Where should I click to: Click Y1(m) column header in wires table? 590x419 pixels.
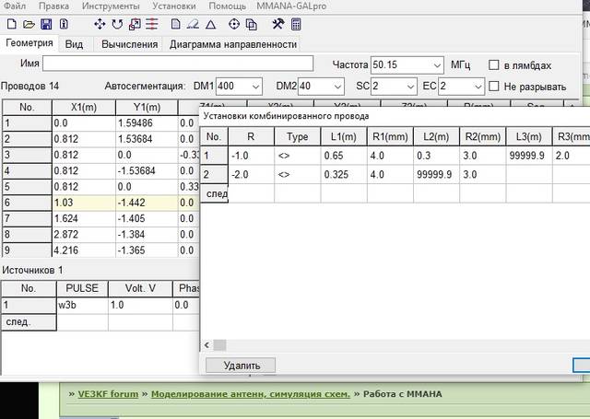(x=147, y=108)
